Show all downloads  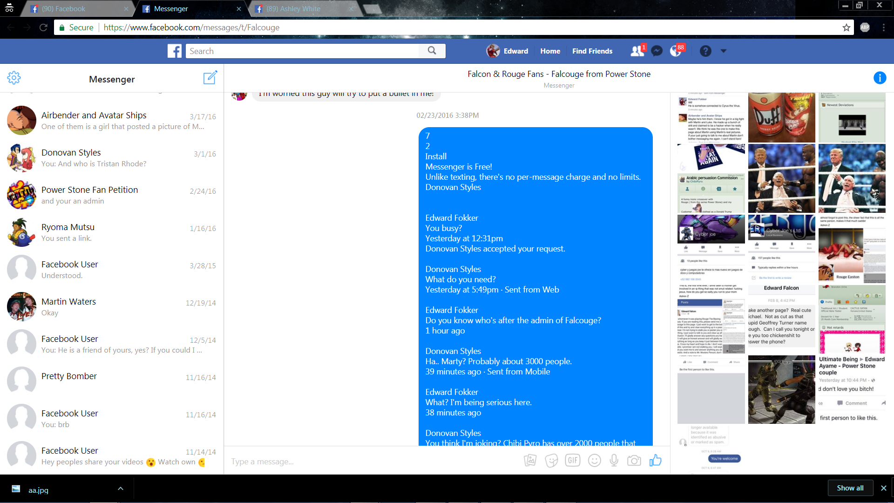coord(850,488)
